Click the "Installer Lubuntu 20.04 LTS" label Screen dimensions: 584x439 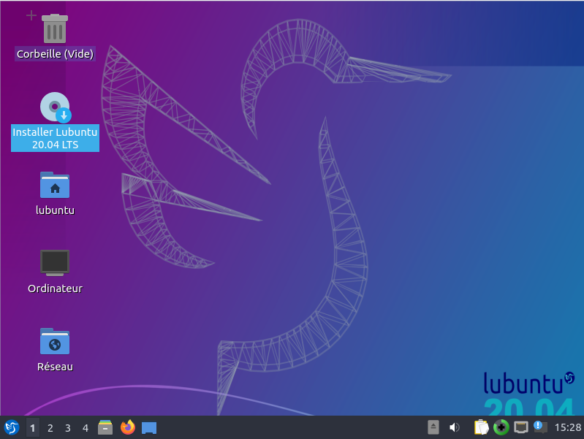click(55, 138)
